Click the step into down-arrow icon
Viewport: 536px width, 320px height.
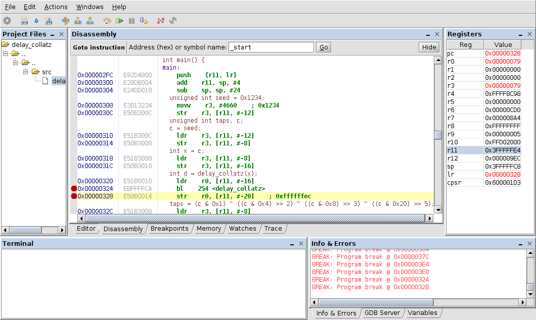pos(78,21)
